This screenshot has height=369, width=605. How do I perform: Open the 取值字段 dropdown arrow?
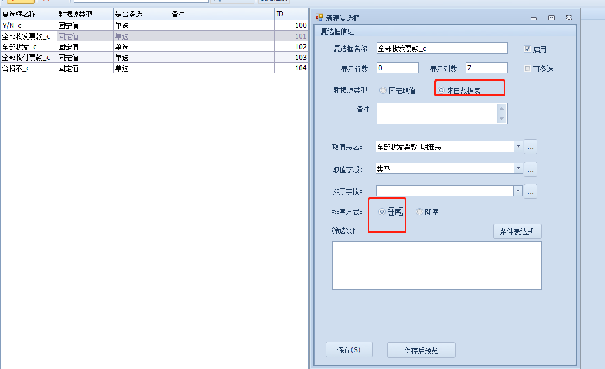(518, 169)
